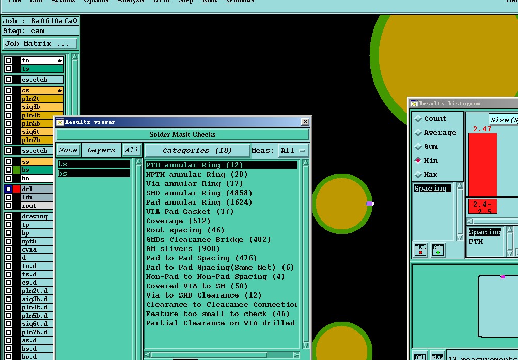Toggle the drl layer checkbox
This screenshot has height=360, width=518.
[8, 189]
